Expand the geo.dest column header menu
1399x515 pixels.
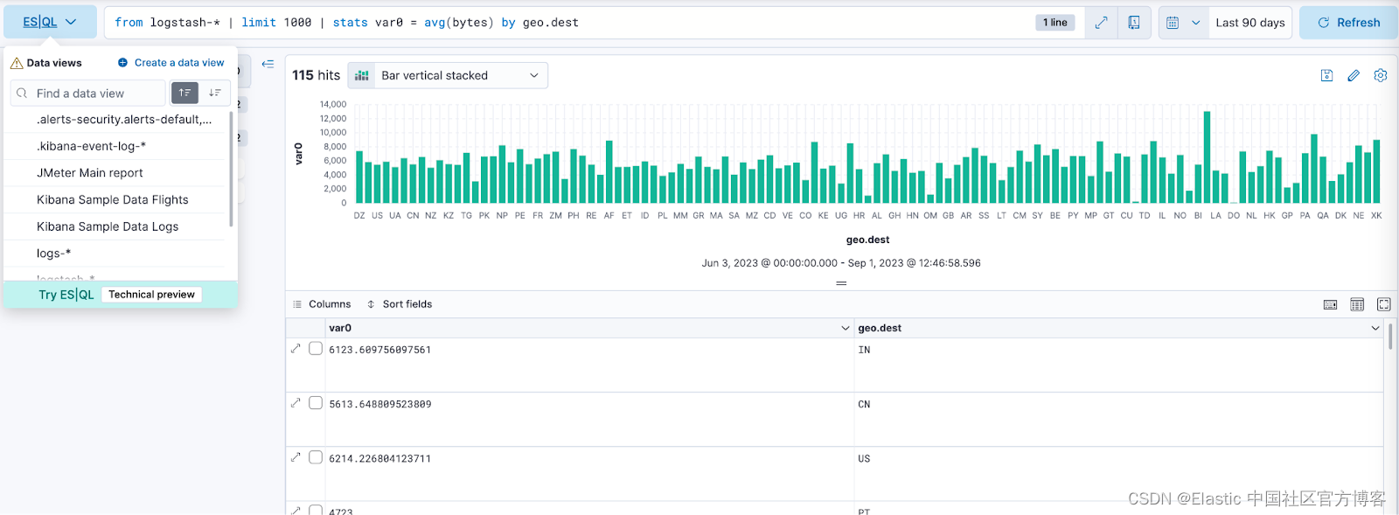pyautogui.click(x=1375, y=328)
